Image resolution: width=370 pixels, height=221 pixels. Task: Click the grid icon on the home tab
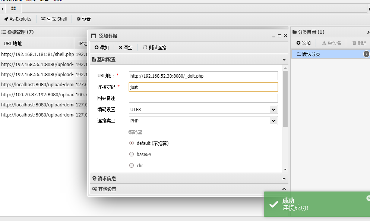pos(13,8)
